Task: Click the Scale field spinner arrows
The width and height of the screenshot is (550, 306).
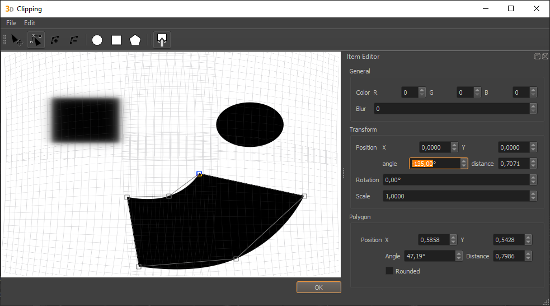Action: 533,196
